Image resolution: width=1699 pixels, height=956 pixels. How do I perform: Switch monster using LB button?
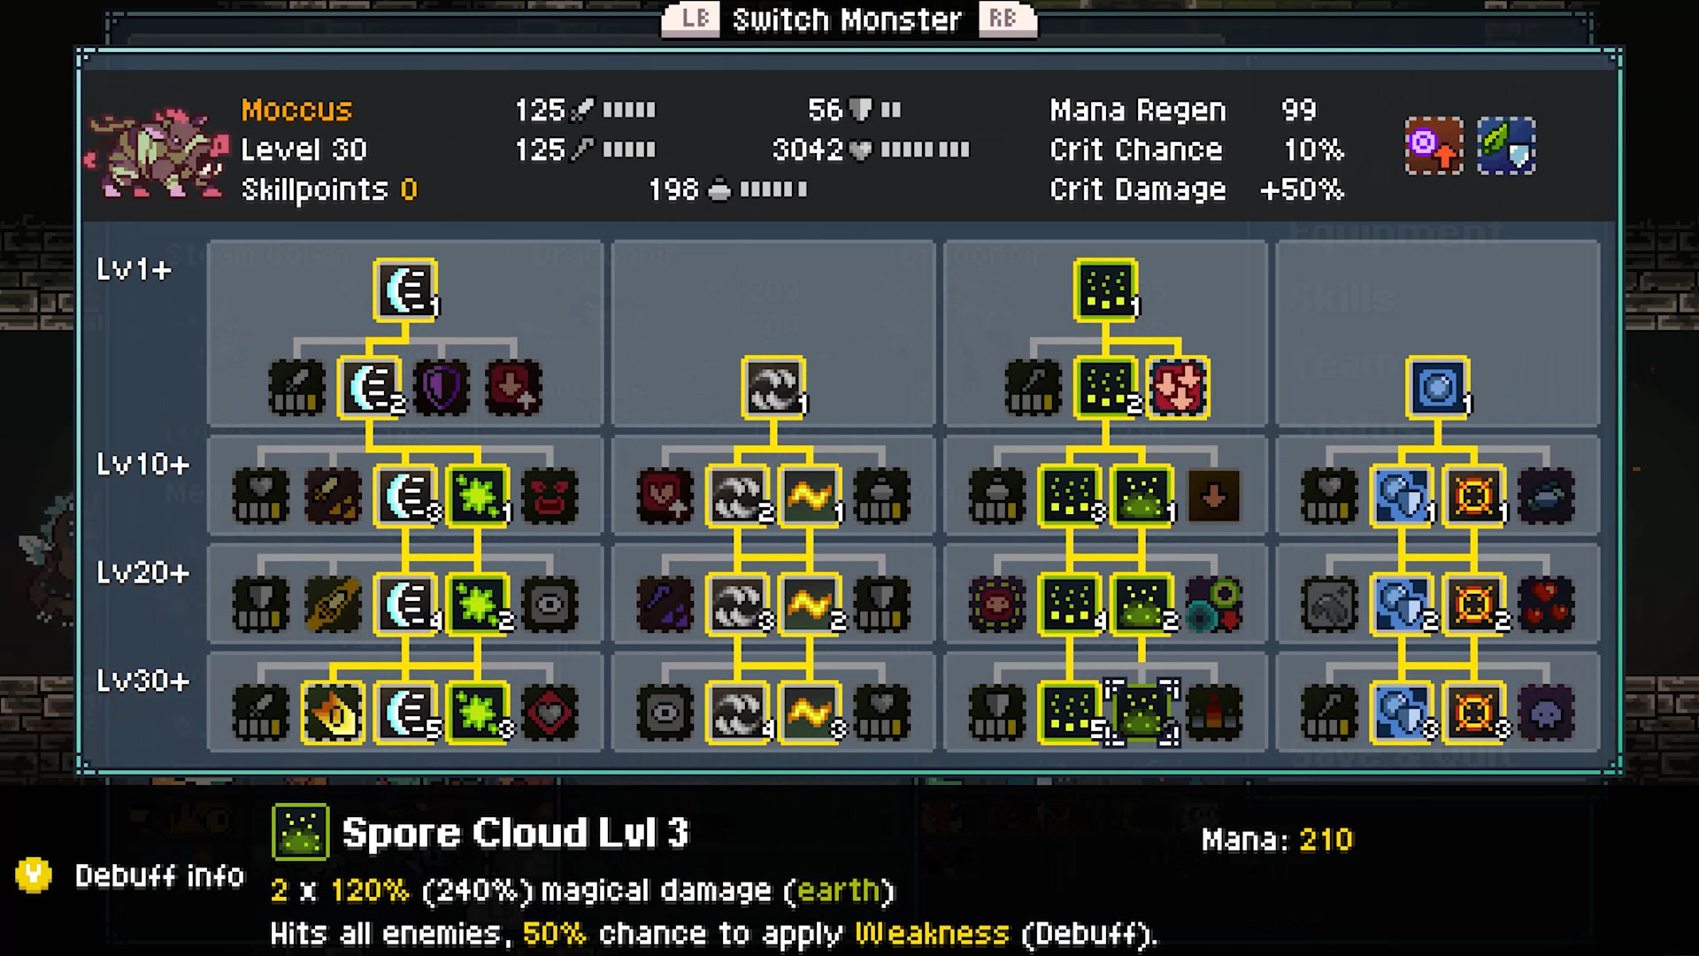pos(688,19)
